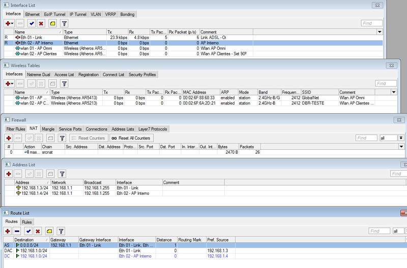
Task: Open the Bonding tab
Action: 128,15
